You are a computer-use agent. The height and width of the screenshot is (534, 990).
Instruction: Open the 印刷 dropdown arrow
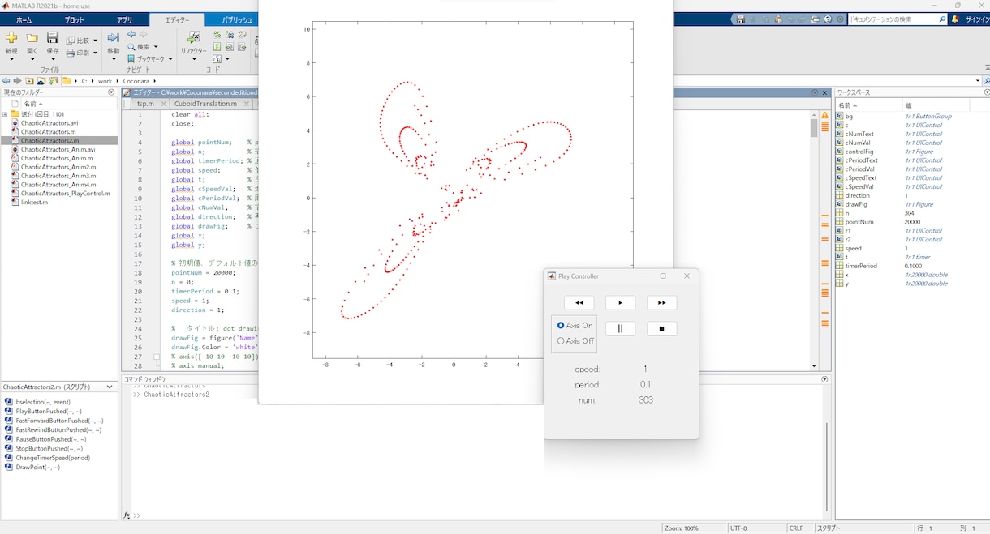coord(95,53)
